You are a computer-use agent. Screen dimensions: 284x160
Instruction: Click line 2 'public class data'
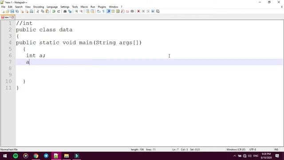click(x=44, y=30)
